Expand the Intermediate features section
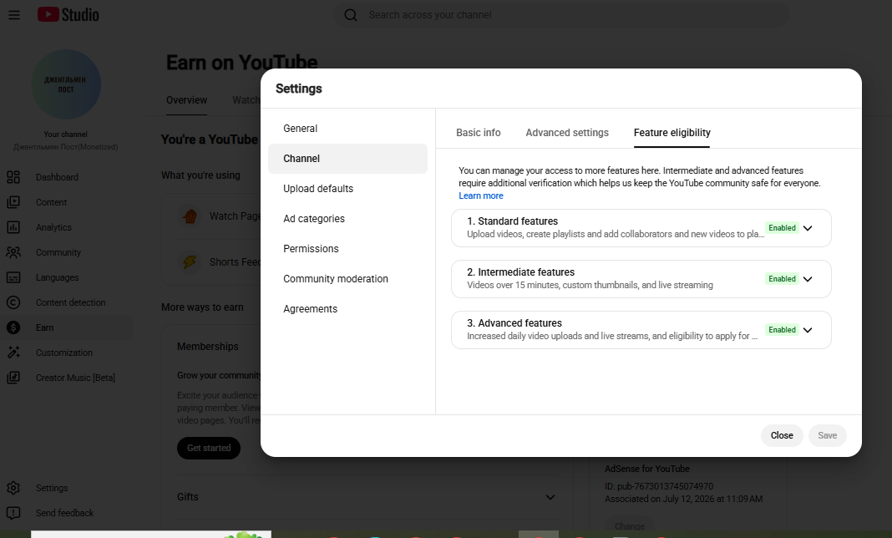The image size is (892, 538). click(808, 279)
